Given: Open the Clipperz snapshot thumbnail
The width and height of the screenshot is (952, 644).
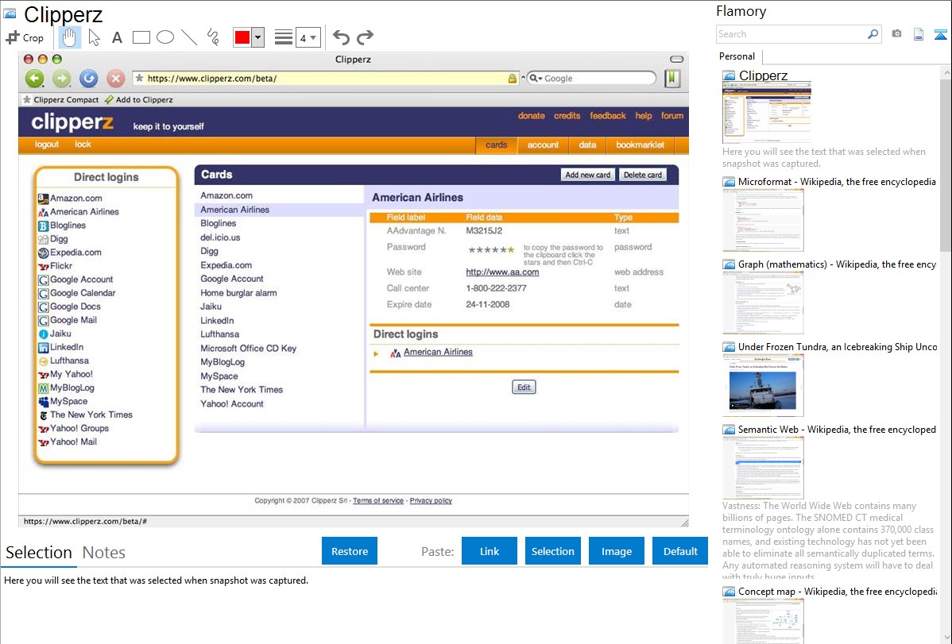Looking at the screenshot, I should (767, 113).
